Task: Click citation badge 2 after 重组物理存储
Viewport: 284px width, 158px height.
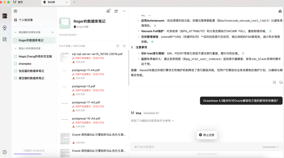Action: point(270,31)
